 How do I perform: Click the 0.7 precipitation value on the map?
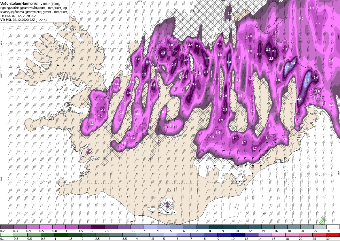coord(164,112)
